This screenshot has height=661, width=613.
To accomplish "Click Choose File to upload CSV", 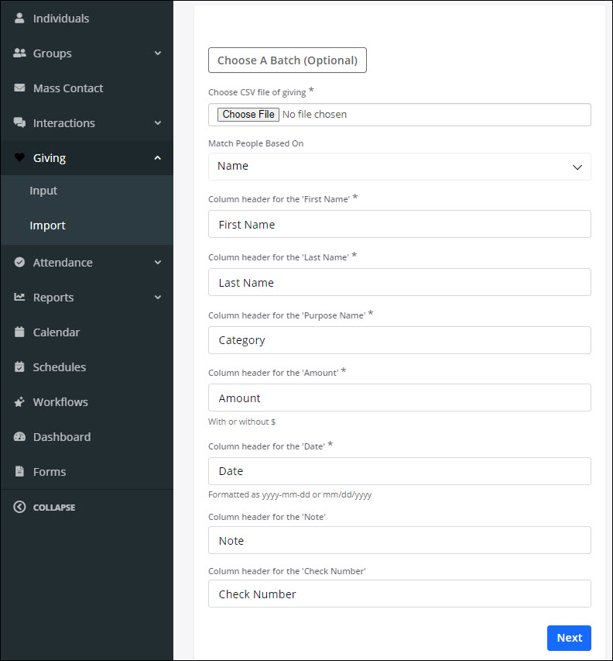I will 248,115.
